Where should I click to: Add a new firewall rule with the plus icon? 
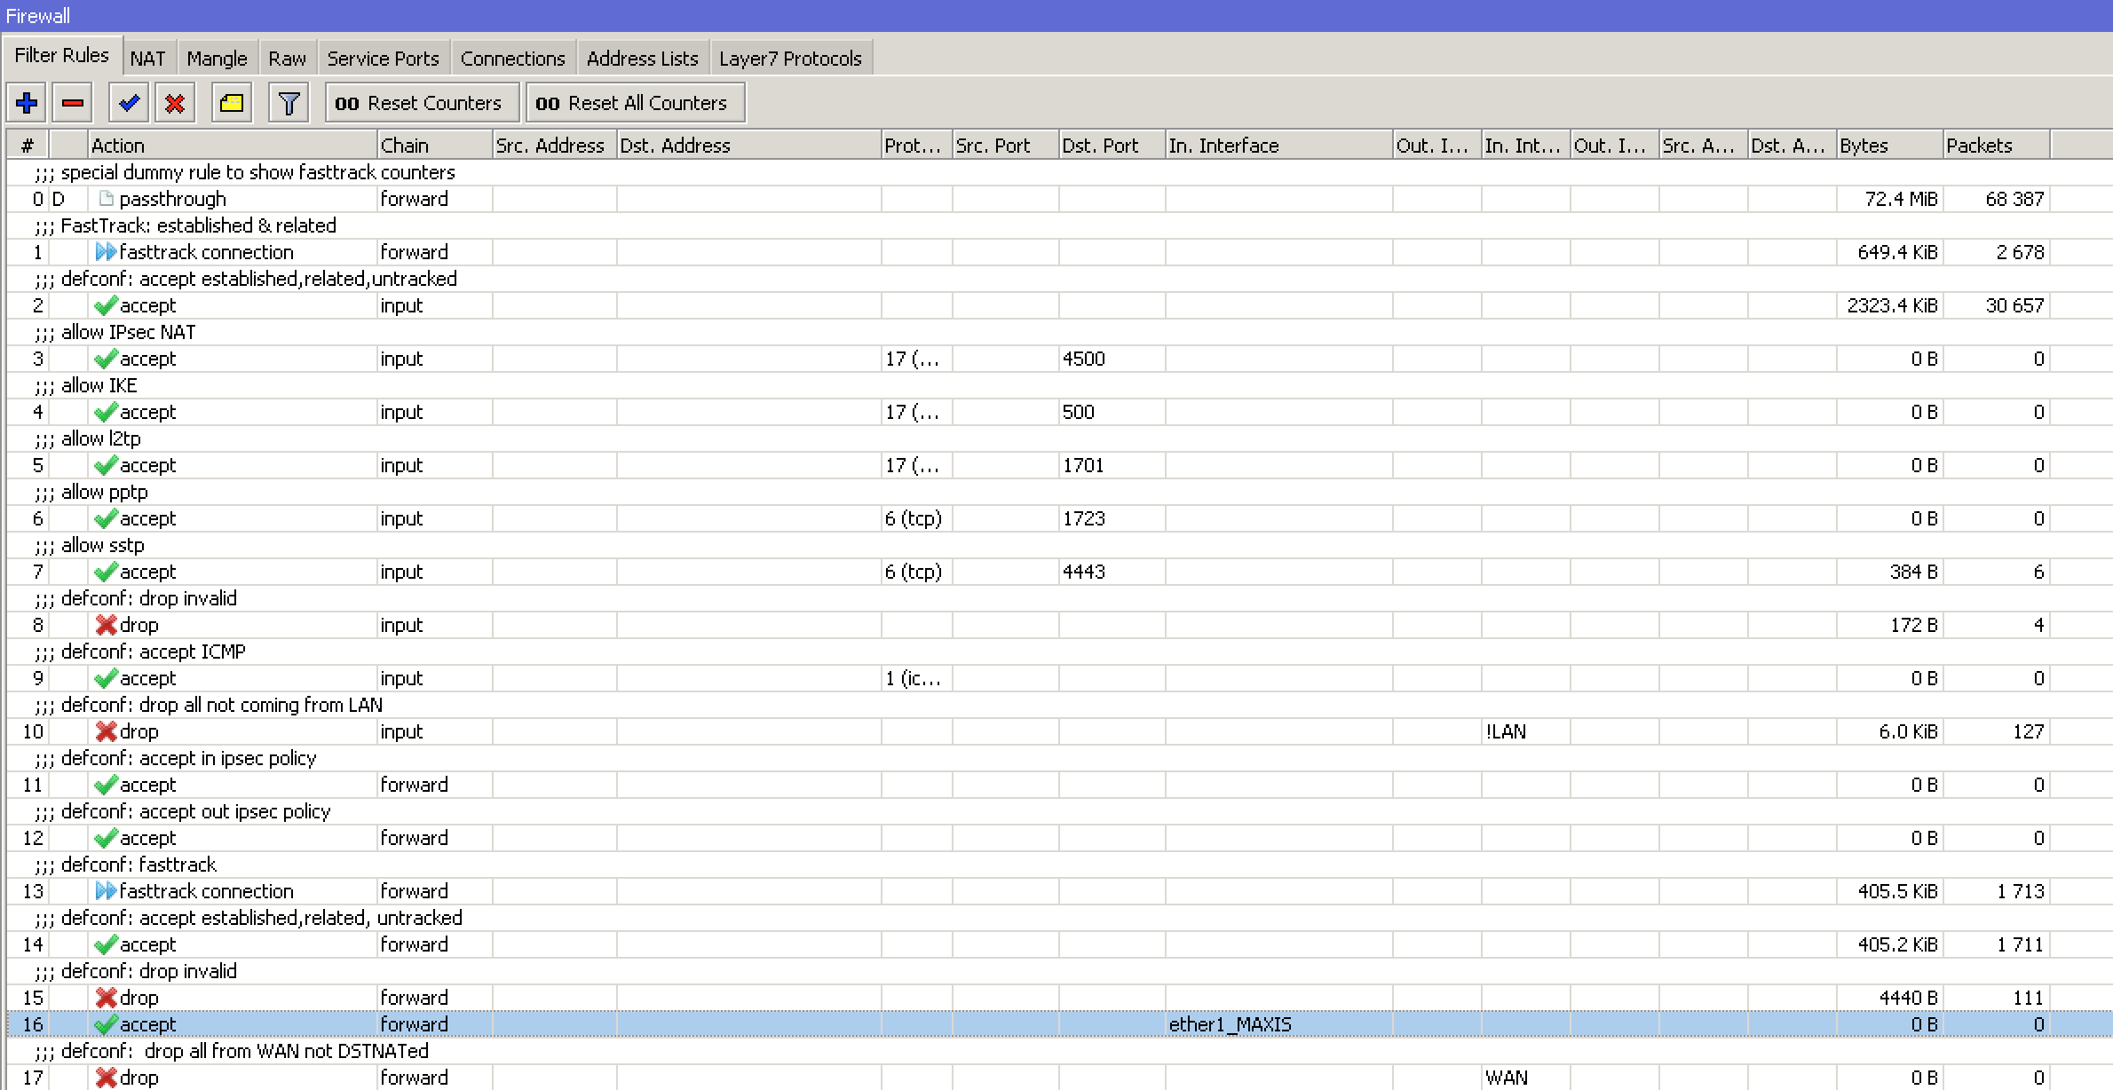click(27, 103)
